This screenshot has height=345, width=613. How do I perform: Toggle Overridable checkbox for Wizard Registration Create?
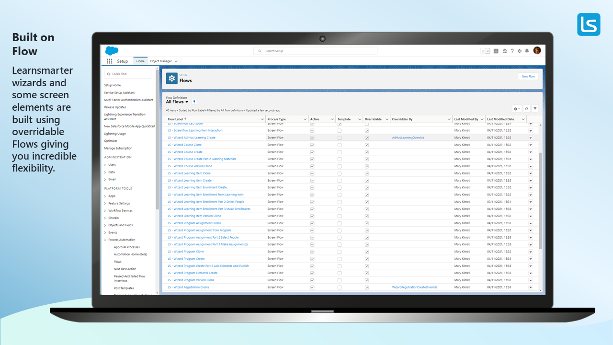click(x=367, y=287)
